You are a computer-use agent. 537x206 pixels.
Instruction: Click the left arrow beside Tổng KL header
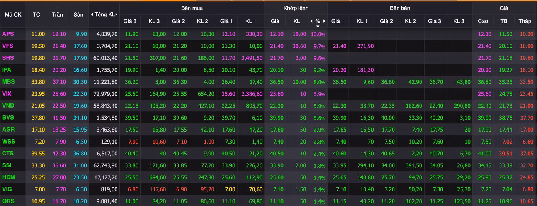[x=92, y=15]
